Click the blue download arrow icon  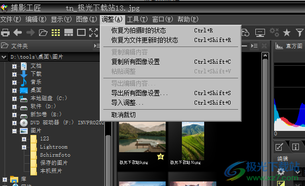[x=24, y=74]
